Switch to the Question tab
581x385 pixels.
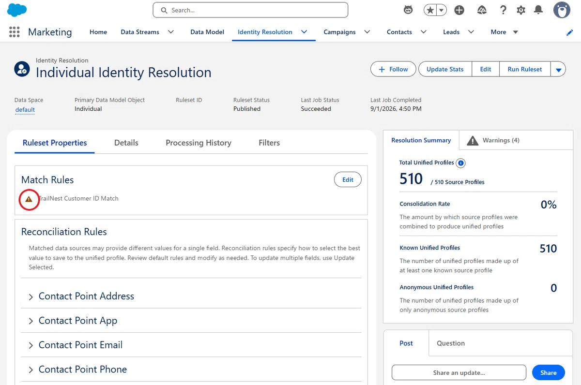coord(451,343)
